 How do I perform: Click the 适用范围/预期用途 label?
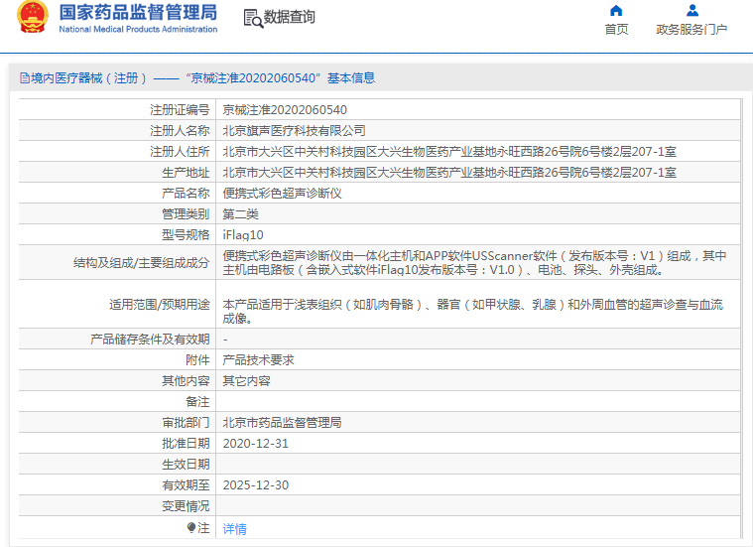coord(160,305)
